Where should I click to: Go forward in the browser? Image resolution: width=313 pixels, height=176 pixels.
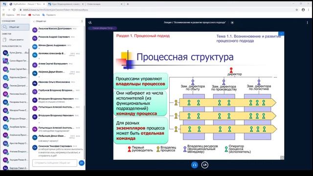(x=9, y=10)
